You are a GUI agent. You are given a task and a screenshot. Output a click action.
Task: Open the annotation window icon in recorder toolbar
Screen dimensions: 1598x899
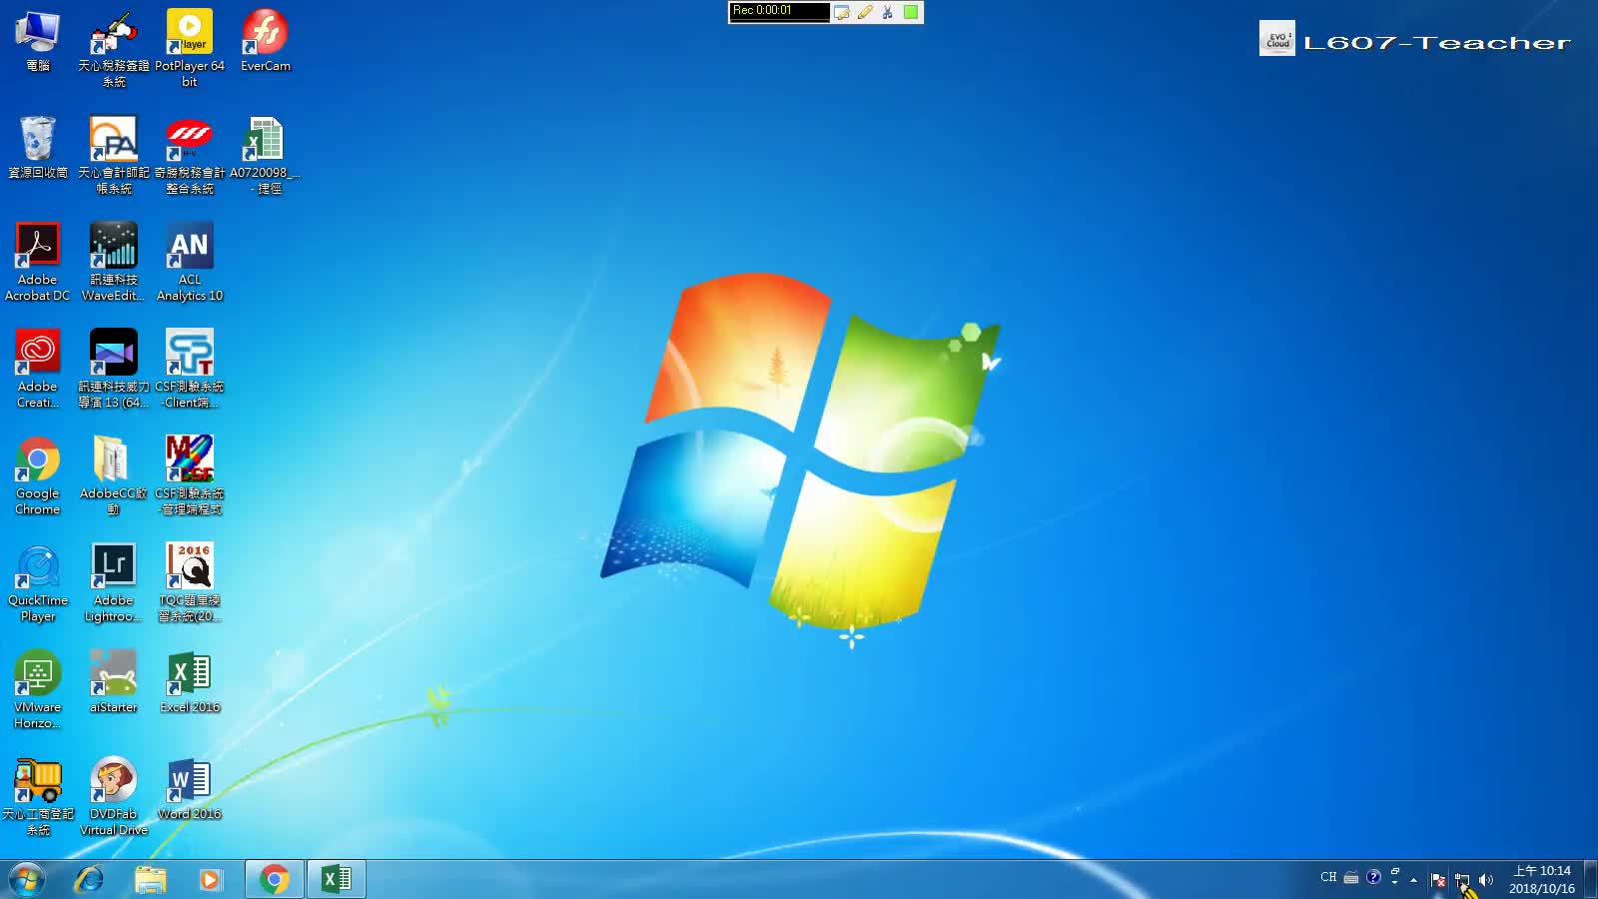[842, 12]
